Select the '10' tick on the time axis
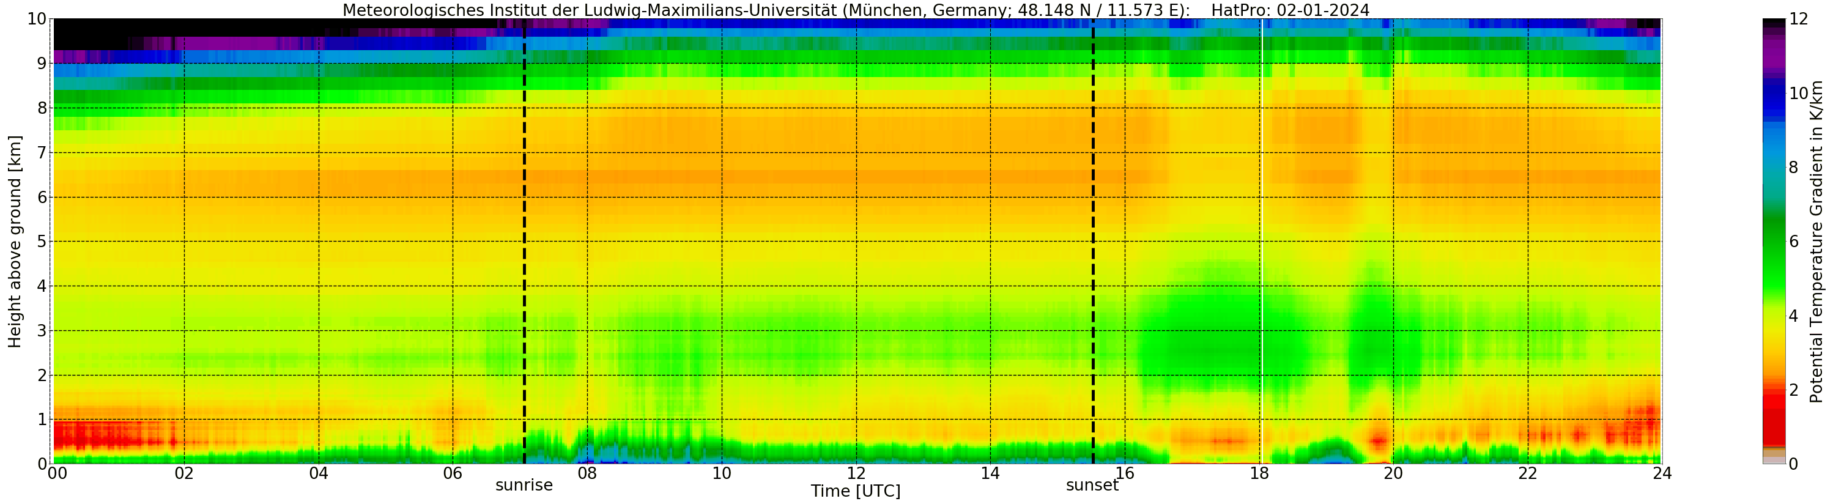1844x504 pixels. click(x=722, y=473)
